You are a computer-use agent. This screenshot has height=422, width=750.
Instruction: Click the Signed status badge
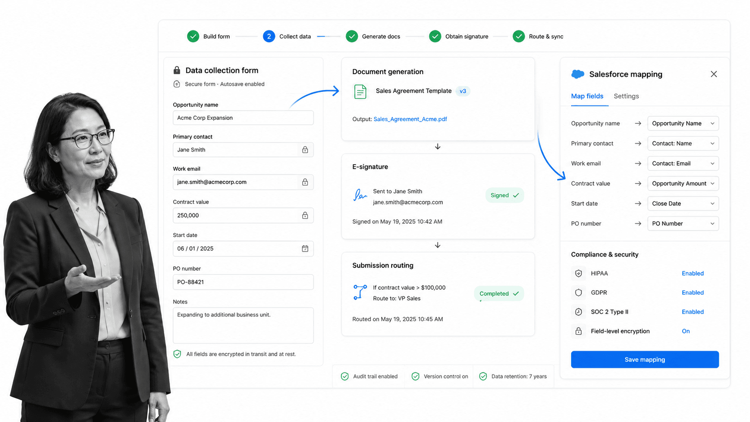[x=505, y=195]
